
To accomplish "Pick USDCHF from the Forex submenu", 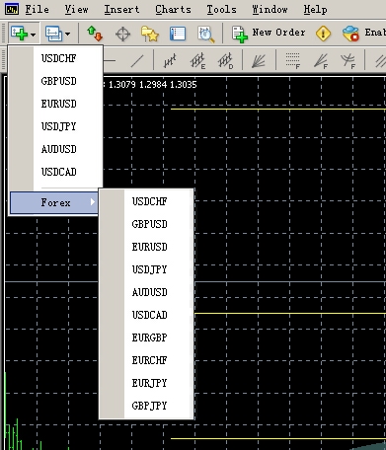I will 149,201.
